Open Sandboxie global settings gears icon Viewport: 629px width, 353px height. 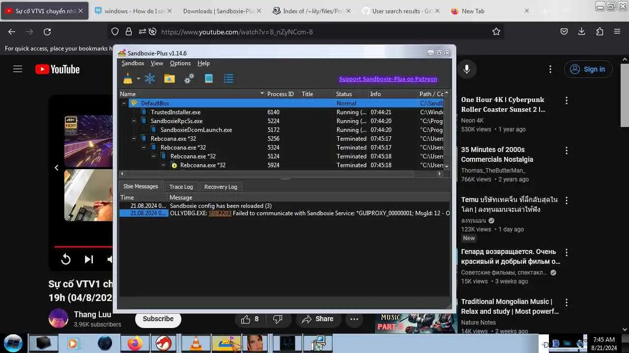tap(189, 78)
